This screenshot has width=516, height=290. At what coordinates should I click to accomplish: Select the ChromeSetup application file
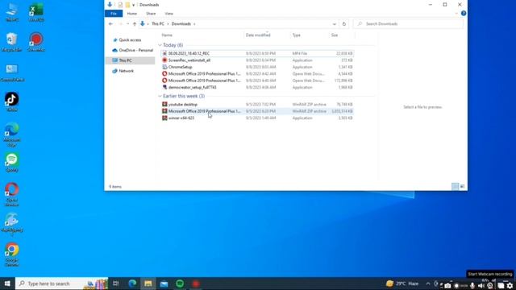257,67
